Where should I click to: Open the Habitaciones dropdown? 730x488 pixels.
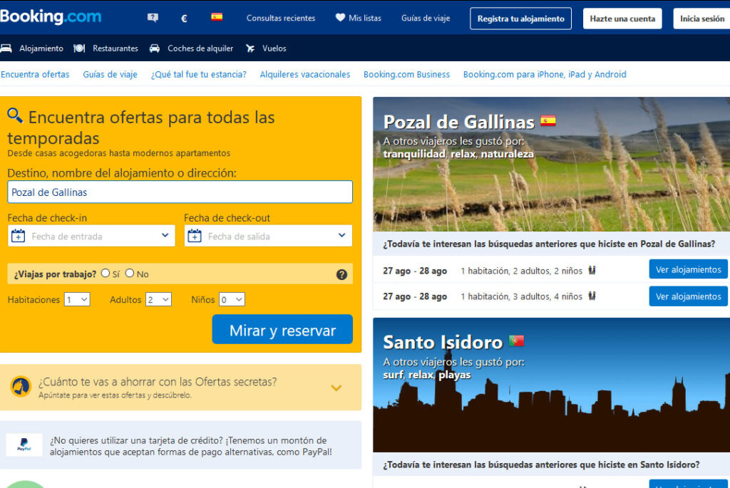click(x=77, y=300)
